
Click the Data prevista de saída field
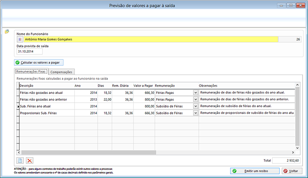pos(29,51)
